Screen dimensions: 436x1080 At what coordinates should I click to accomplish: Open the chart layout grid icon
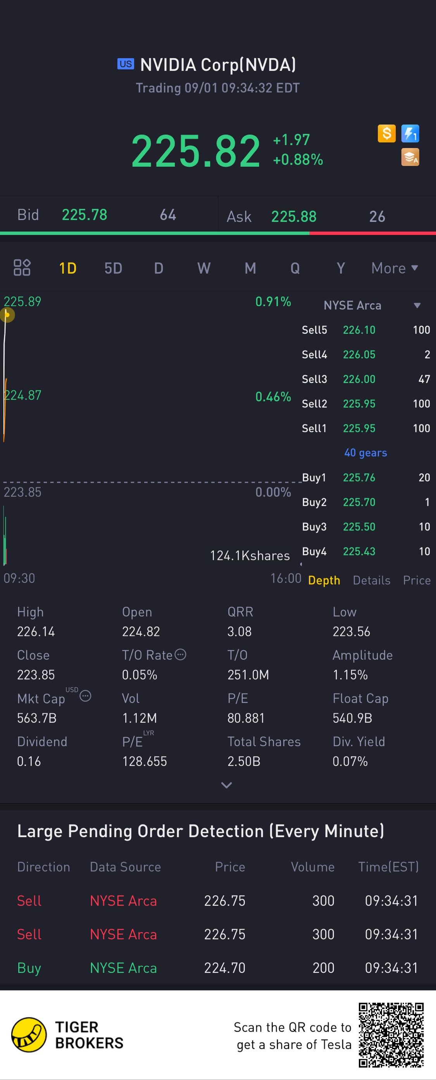click(22, 268)
